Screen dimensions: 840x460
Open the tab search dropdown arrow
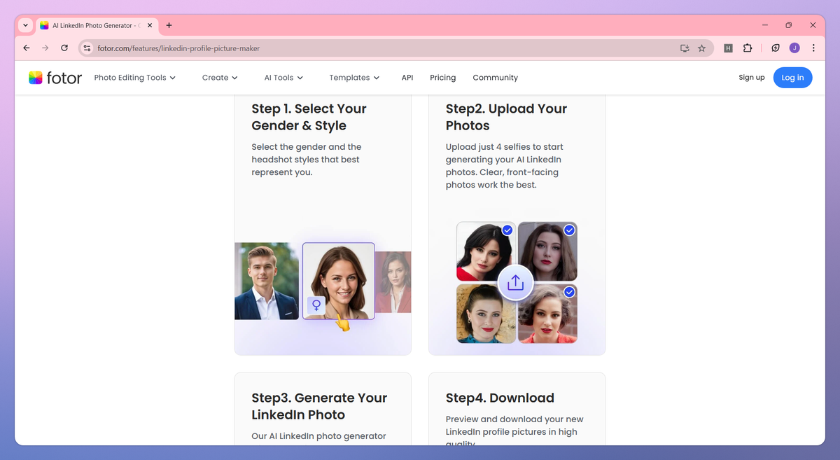[x=26, y=25]
